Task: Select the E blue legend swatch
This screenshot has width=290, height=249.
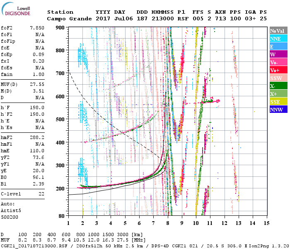Action: [278, 46]
